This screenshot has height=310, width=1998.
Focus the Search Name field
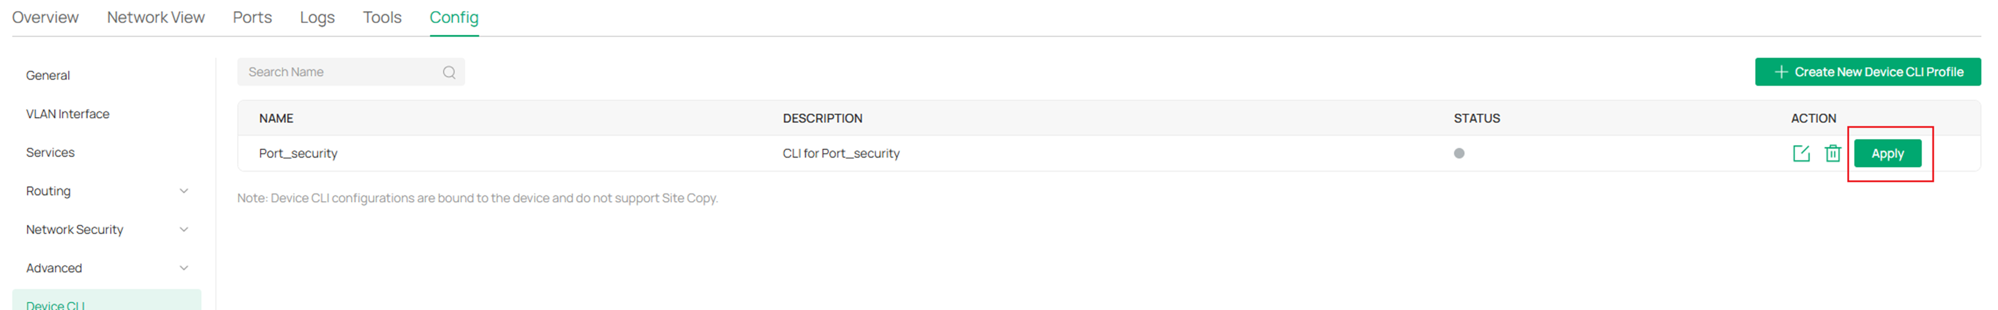341,72
